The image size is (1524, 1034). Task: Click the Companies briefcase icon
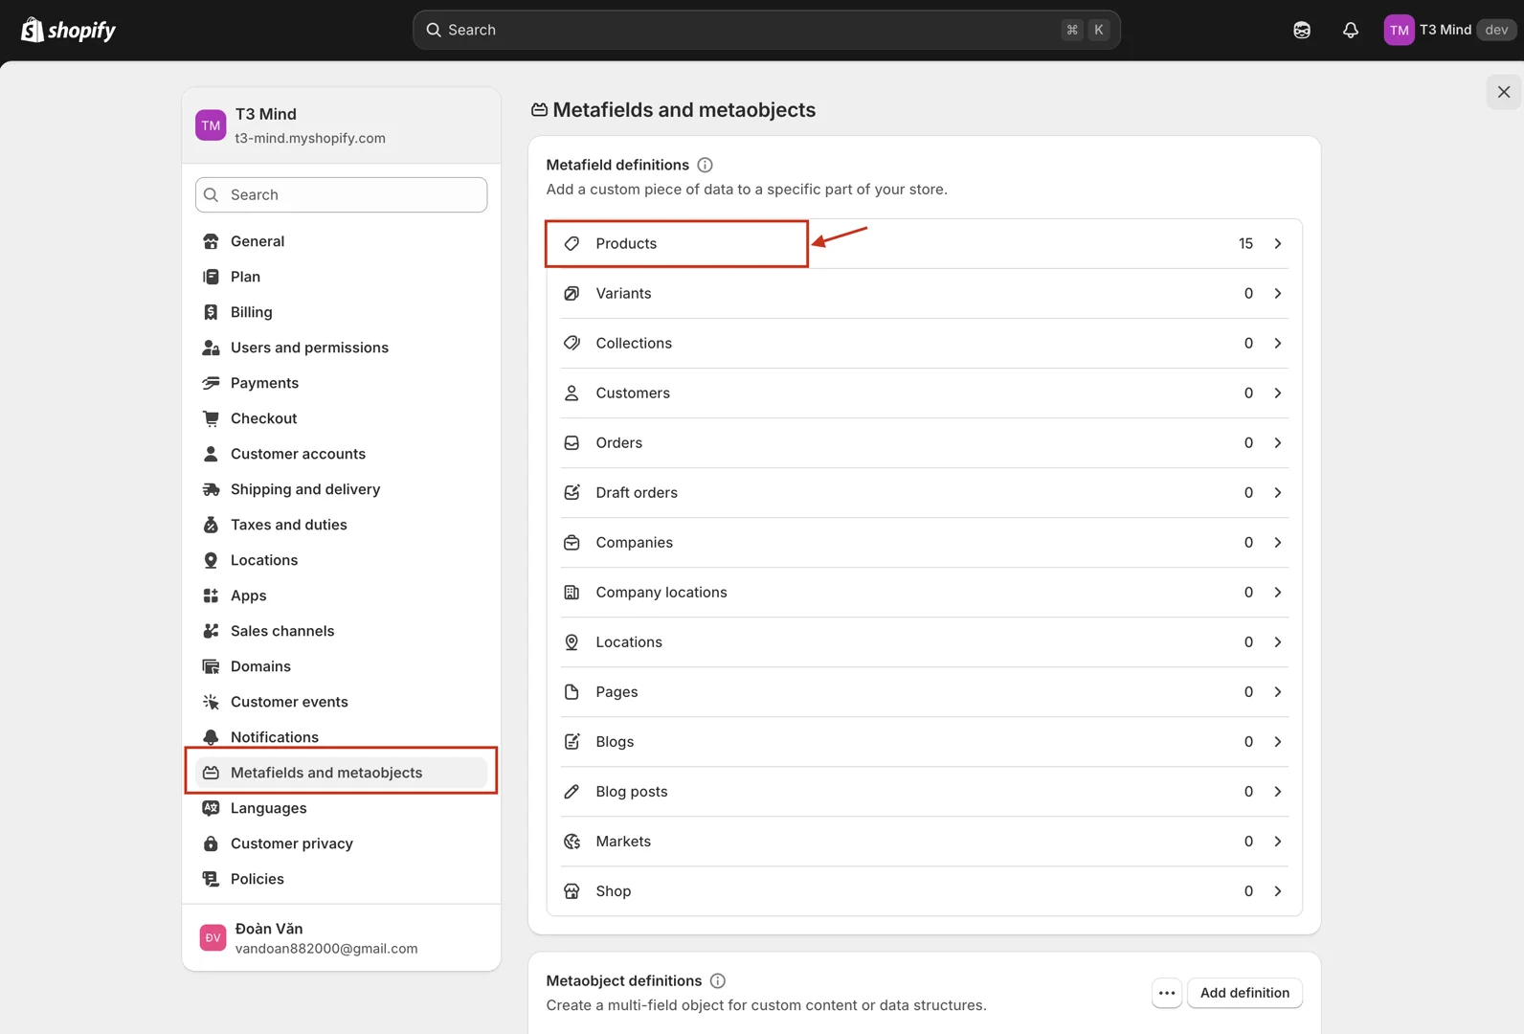click(x=571, y=542)
